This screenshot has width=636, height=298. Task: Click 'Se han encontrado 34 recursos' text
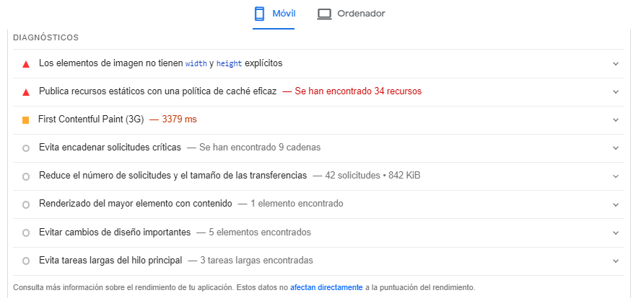pyautogui.click(x=358, y=91)
